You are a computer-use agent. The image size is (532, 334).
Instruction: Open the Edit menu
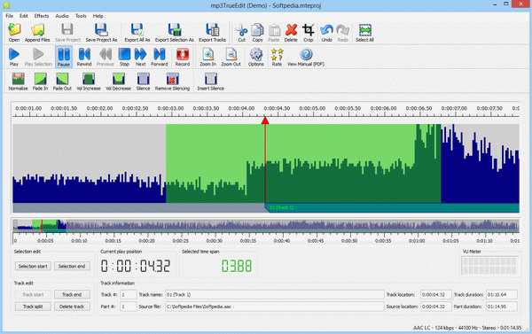coord(23,16)
